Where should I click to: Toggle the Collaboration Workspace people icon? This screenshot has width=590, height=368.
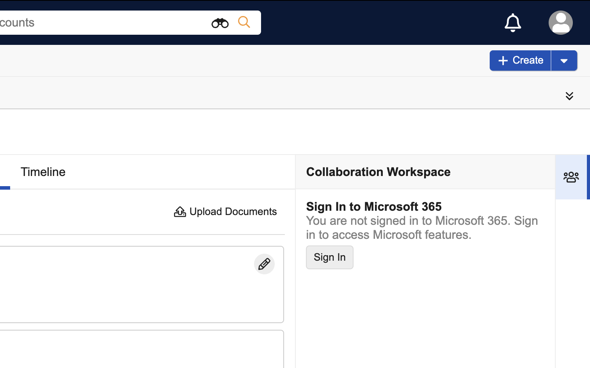click(571, 177)
